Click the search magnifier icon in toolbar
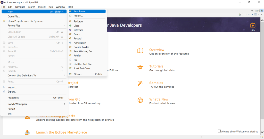 click(x=252, y=11)
